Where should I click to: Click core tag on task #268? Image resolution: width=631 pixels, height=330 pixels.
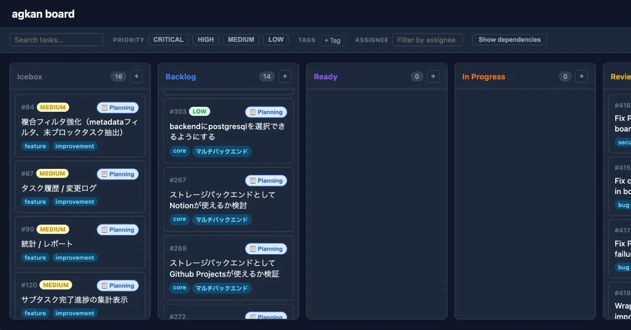pos(179,288)
